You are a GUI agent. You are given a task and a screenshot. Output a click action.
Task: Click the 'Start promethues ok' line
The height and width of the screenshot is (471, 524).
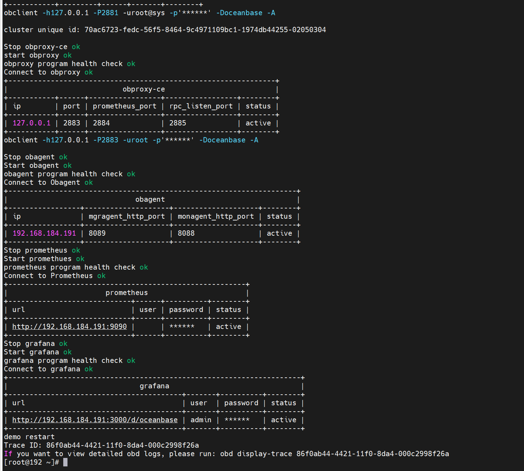click(44, 259)
